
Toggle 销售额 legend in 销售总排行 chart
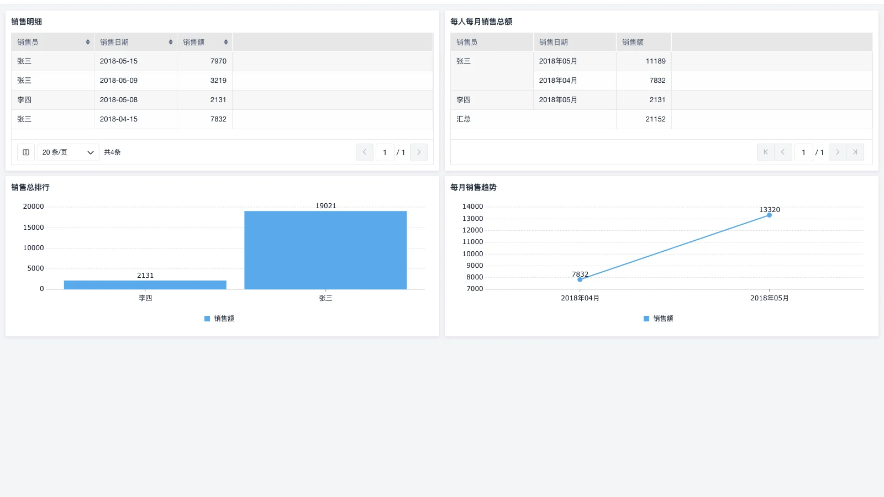[219, 319]
